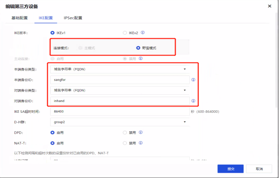Expand the D-H群 group2 dropdown

point(120,122)
